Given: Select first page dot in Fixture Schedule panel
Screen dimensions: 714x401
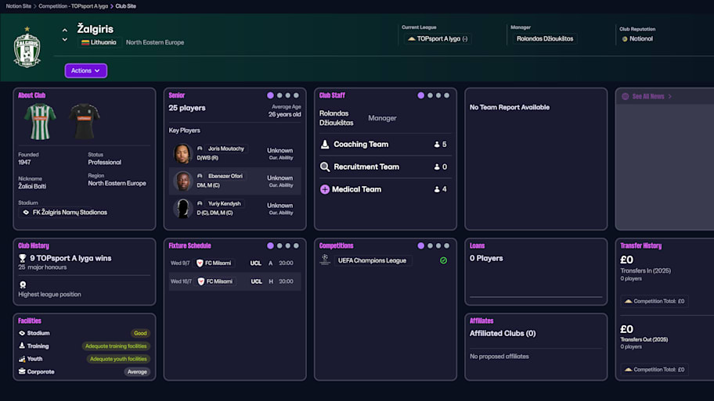Looking at the screenshot, I should (x=270, y=246).
